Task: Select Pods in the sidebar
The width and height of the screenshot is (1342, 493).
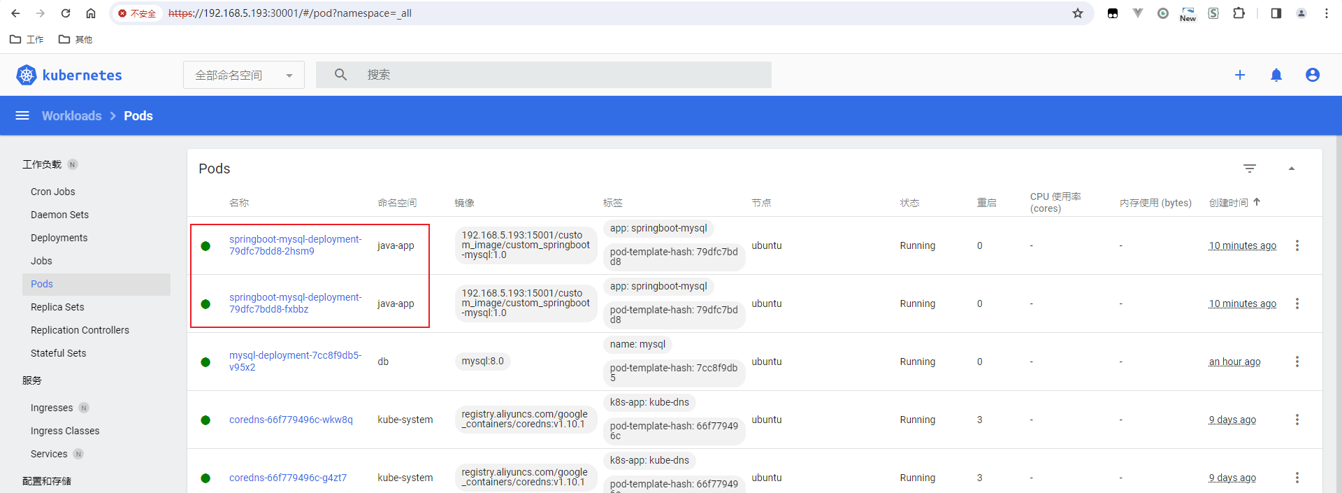Action: [96, 284]
